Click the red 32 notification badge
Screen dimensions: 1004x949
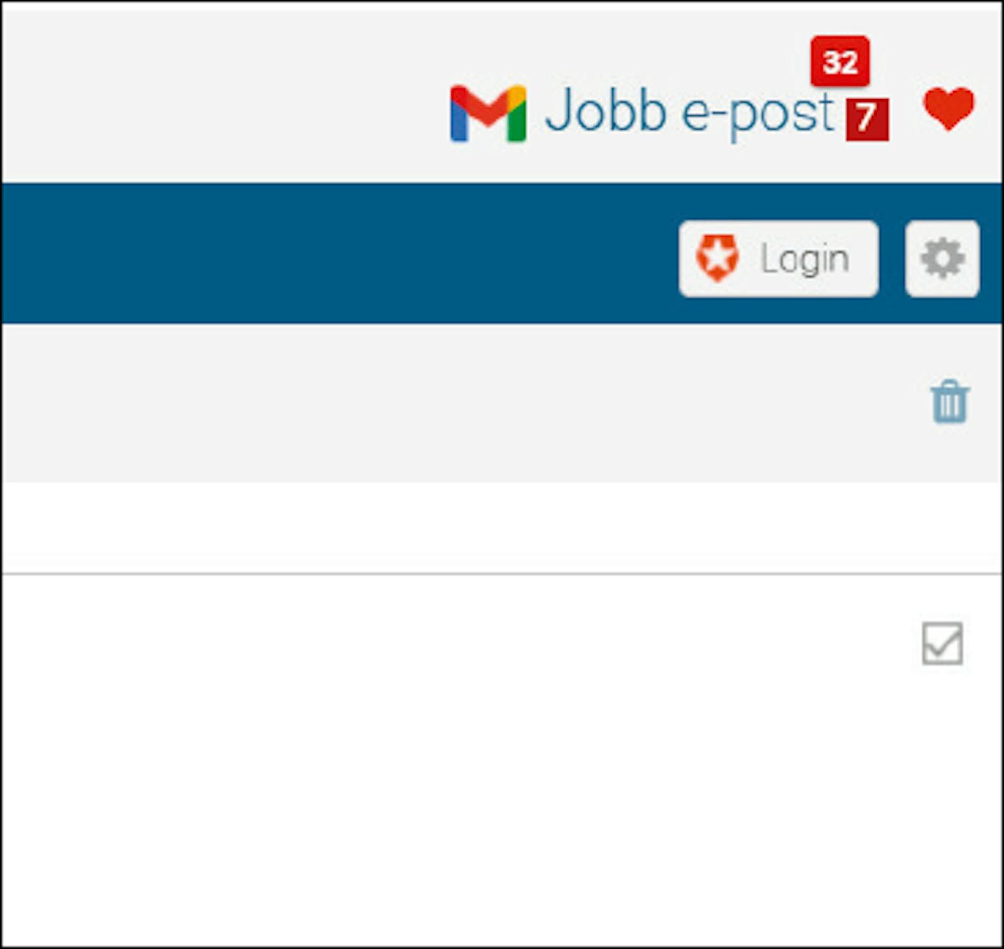[840, 62]
